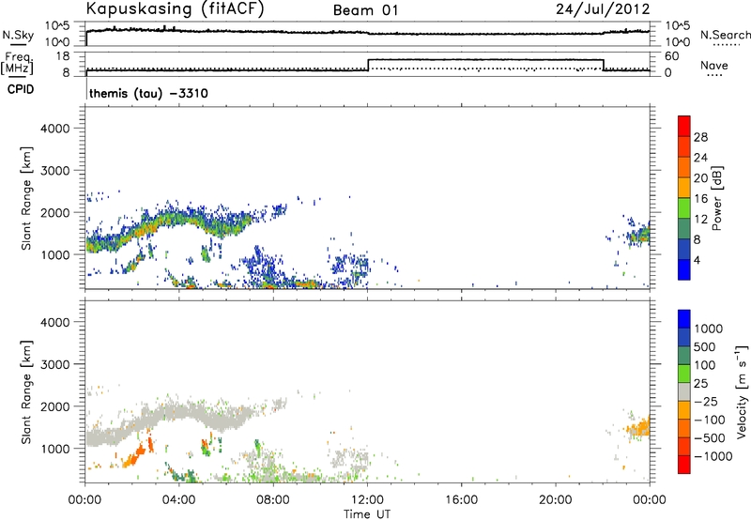The image size is (751, 520).
Task: Select the Beam 01 heading
Action: coord(365,10)
